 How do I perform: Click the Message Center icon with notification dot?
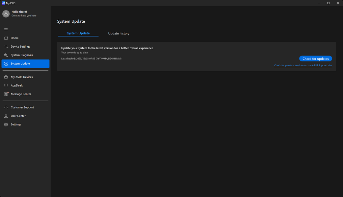(x=6, y=94)
